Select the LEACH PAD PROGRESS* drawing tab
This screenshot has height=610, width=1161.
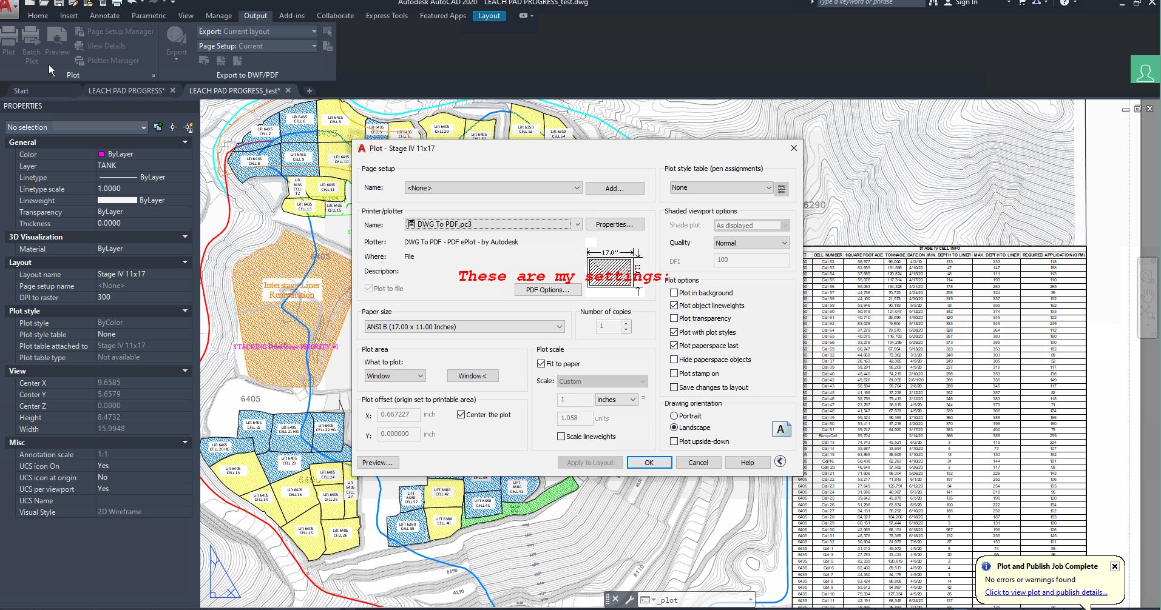[126, 90]
